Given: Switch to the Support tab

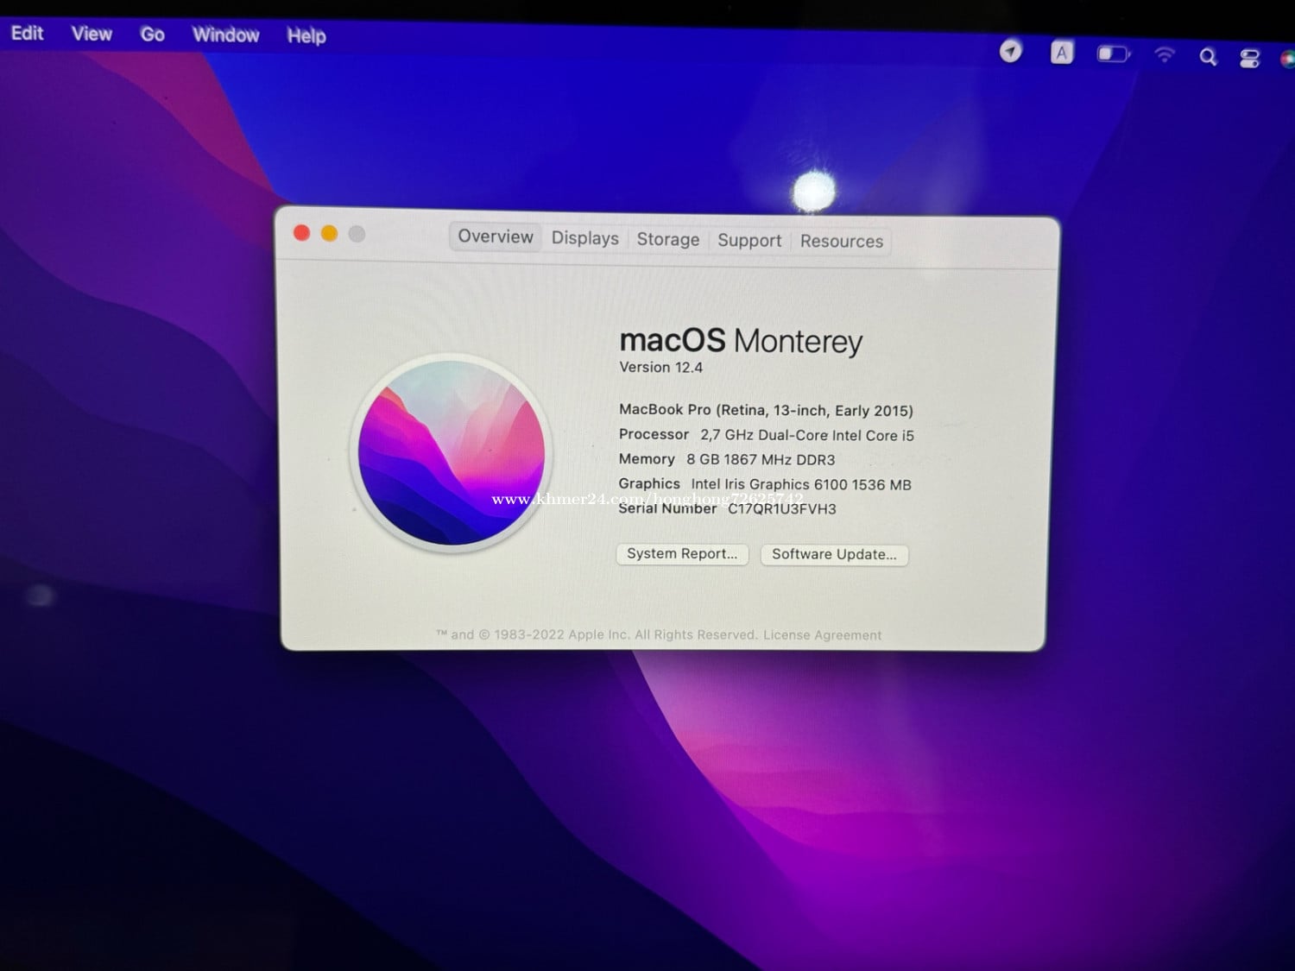Looking at the screenshot, I should coord(749,241).
